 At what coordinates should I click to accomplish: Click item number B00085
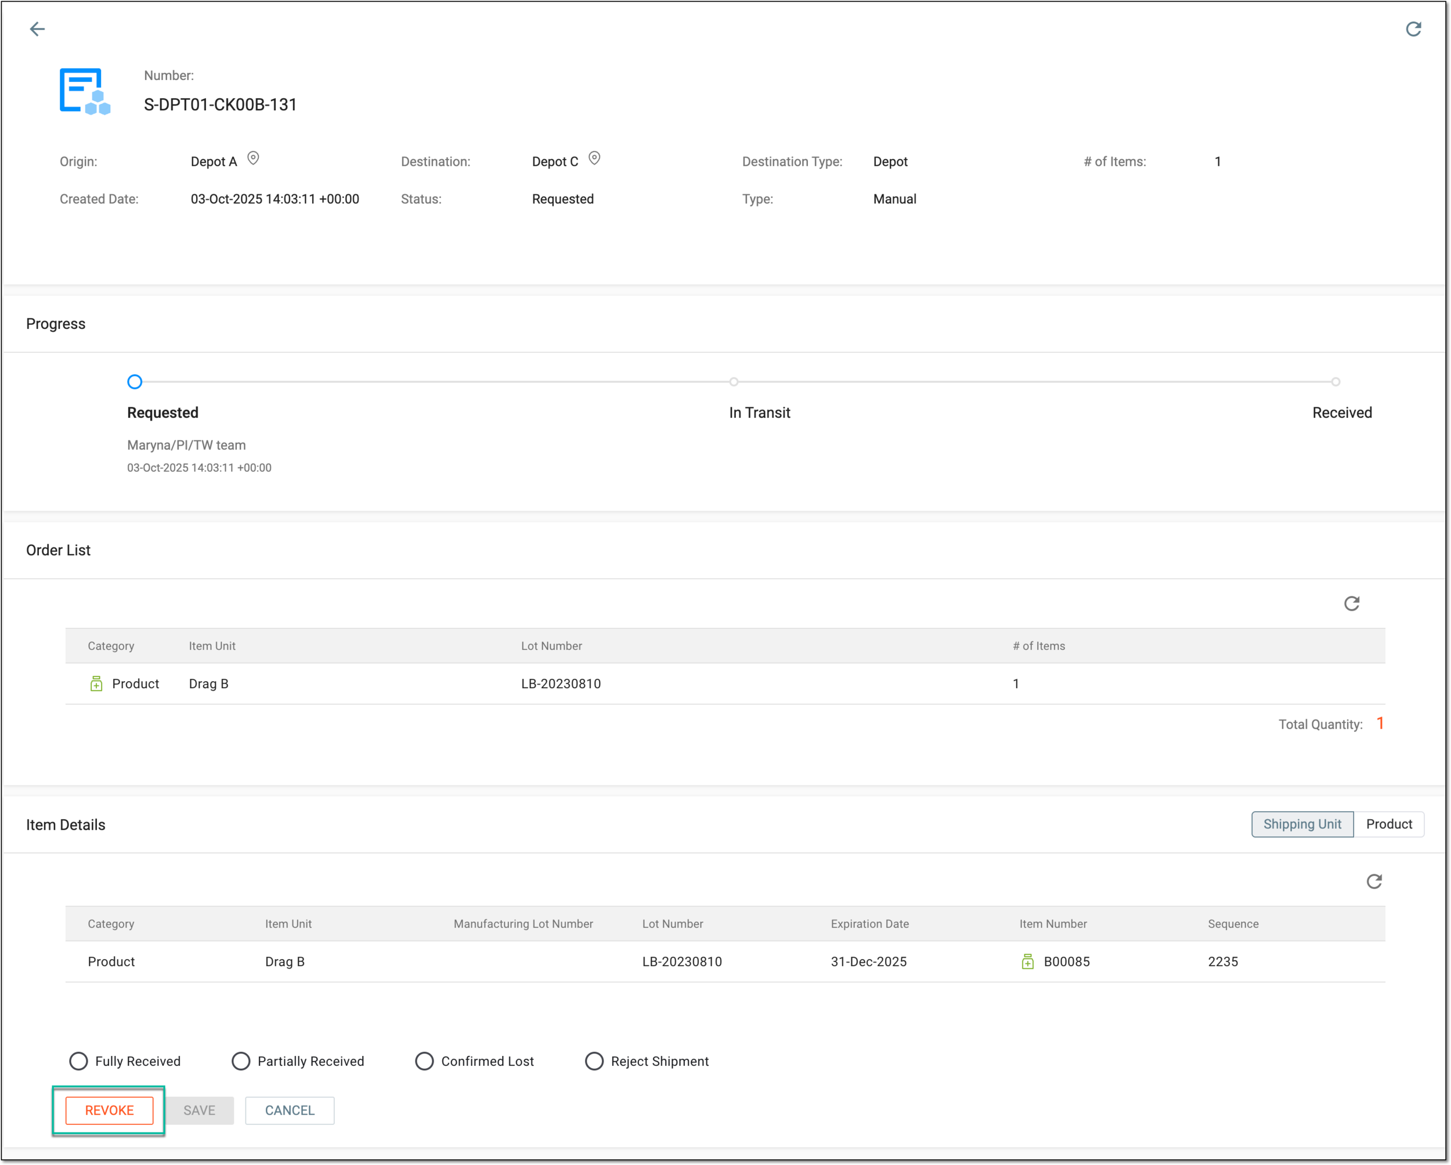coord(1067,962)
